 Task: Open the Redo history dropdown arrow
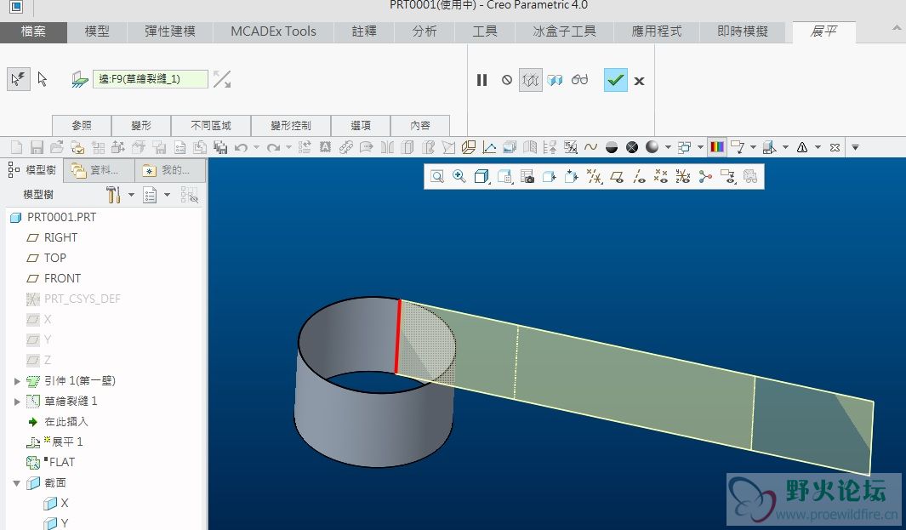click(288, 147)
